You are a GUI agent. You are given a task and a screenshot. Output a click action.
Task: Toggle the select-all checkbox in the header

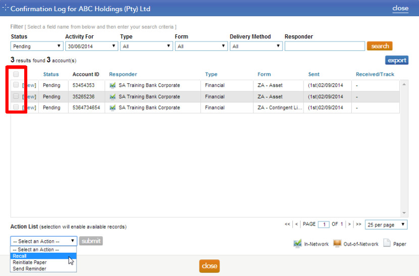coord(16,74)
